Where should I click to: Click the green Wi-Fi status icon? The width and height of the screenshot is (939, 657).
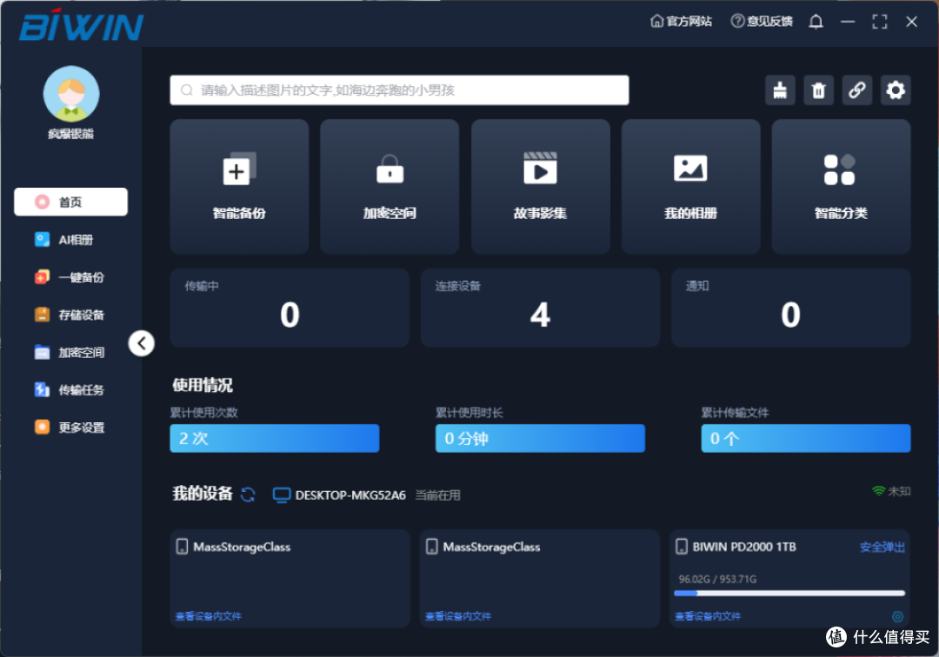pyautogui.click(x=878, y=491)
